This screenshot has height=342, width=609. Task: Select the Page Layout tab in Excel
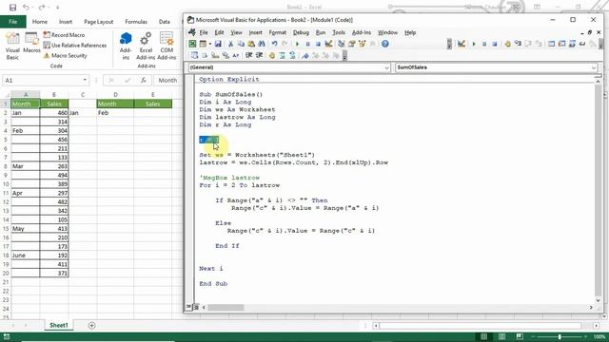99,22
